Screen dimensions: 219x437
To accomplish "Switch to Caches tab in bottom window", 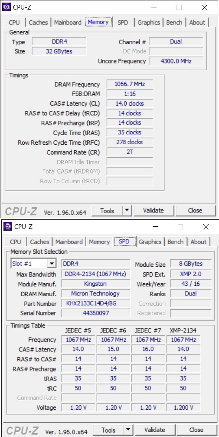I will click(40, 242).
